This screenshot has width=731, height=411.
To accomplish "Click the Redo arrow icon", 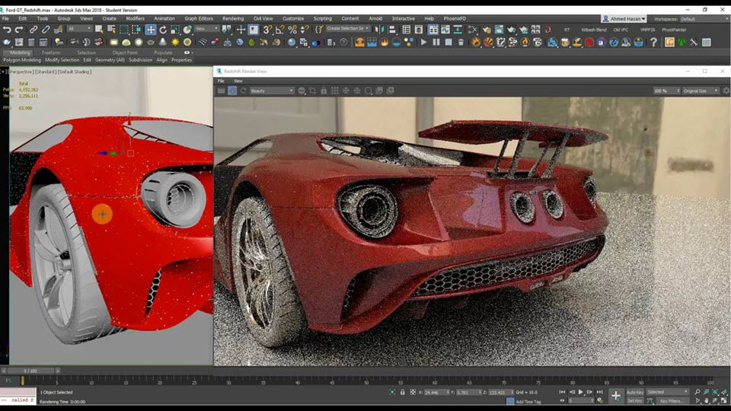I will pos(19,30).
